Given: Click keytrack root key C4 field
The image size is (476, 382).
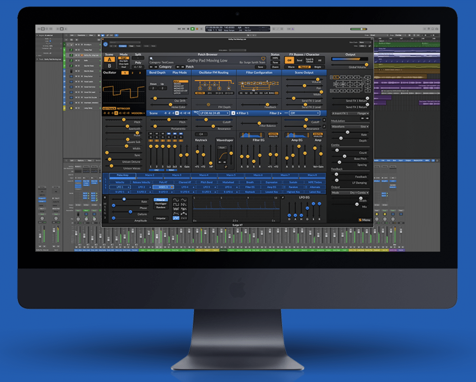Looking at the screenshot, I should (x=201, y=134).
